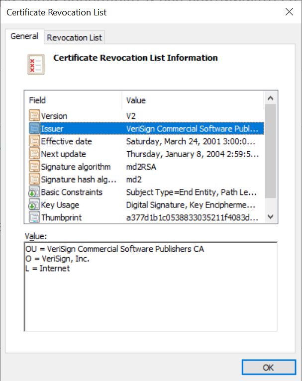Click the md2 hash value cell
The image size is (302, 381).
pyautogui.click(x=134, y=180)
